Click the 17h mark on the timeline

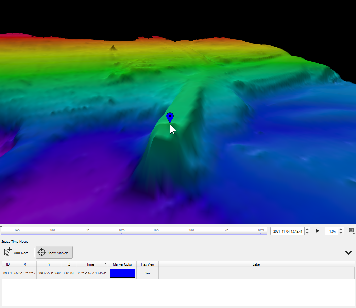(226, 230)
